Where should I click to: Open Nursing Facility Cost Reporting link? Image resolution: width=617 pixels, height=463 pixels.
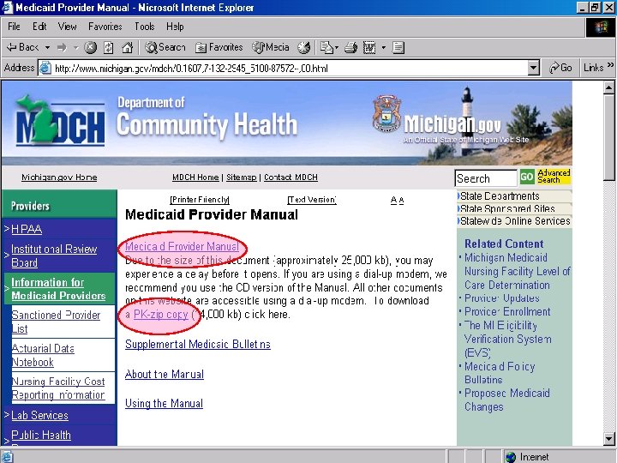pos(58,388)
